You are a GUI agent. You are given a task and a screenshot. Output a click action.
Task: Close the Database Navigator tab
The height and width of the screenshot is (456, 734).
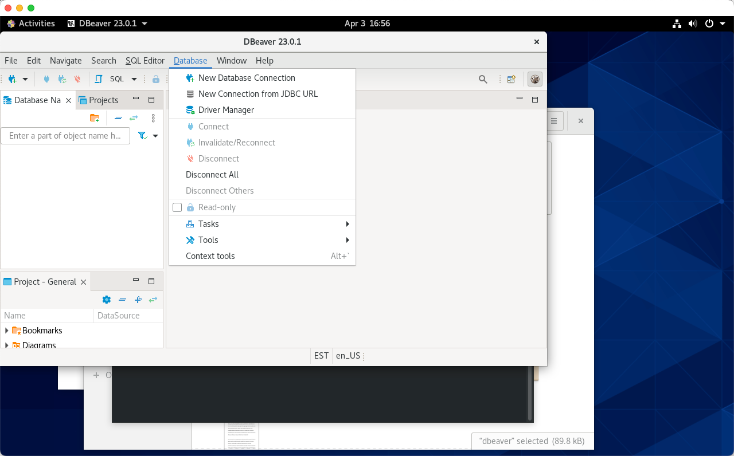click(69, 100)
